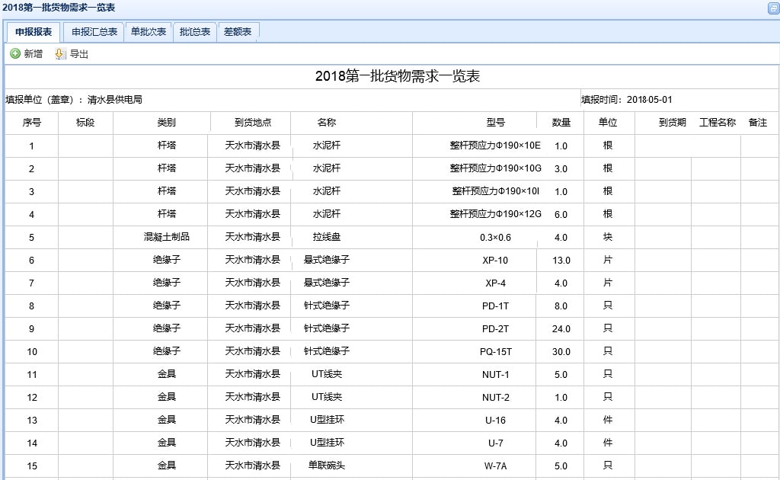Click the 备注 column header
The height and width of the screenshot is (480, 780).
coord(758,123)
